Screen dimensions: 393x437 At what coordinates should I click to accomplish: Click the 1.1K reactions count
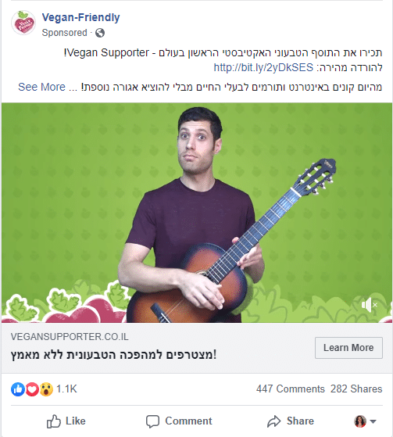pyautogui.click(x=66, y=389)
